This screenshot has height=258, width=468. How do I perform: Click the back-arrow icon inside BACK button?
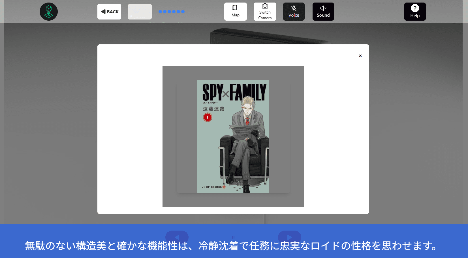pos(103,12)
